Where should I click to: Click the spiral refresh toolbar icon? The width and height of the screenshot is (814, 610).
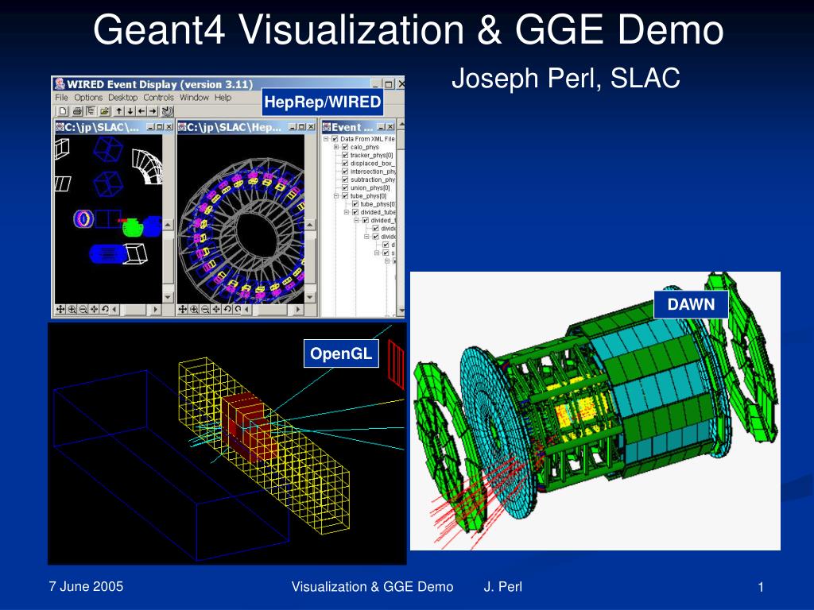[167, 111]
